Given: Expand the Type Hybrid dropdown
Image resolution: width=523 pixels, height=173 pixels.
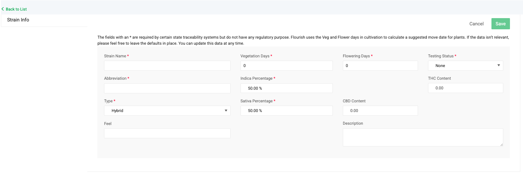Looking at the screenshot, I should point(167,111).
